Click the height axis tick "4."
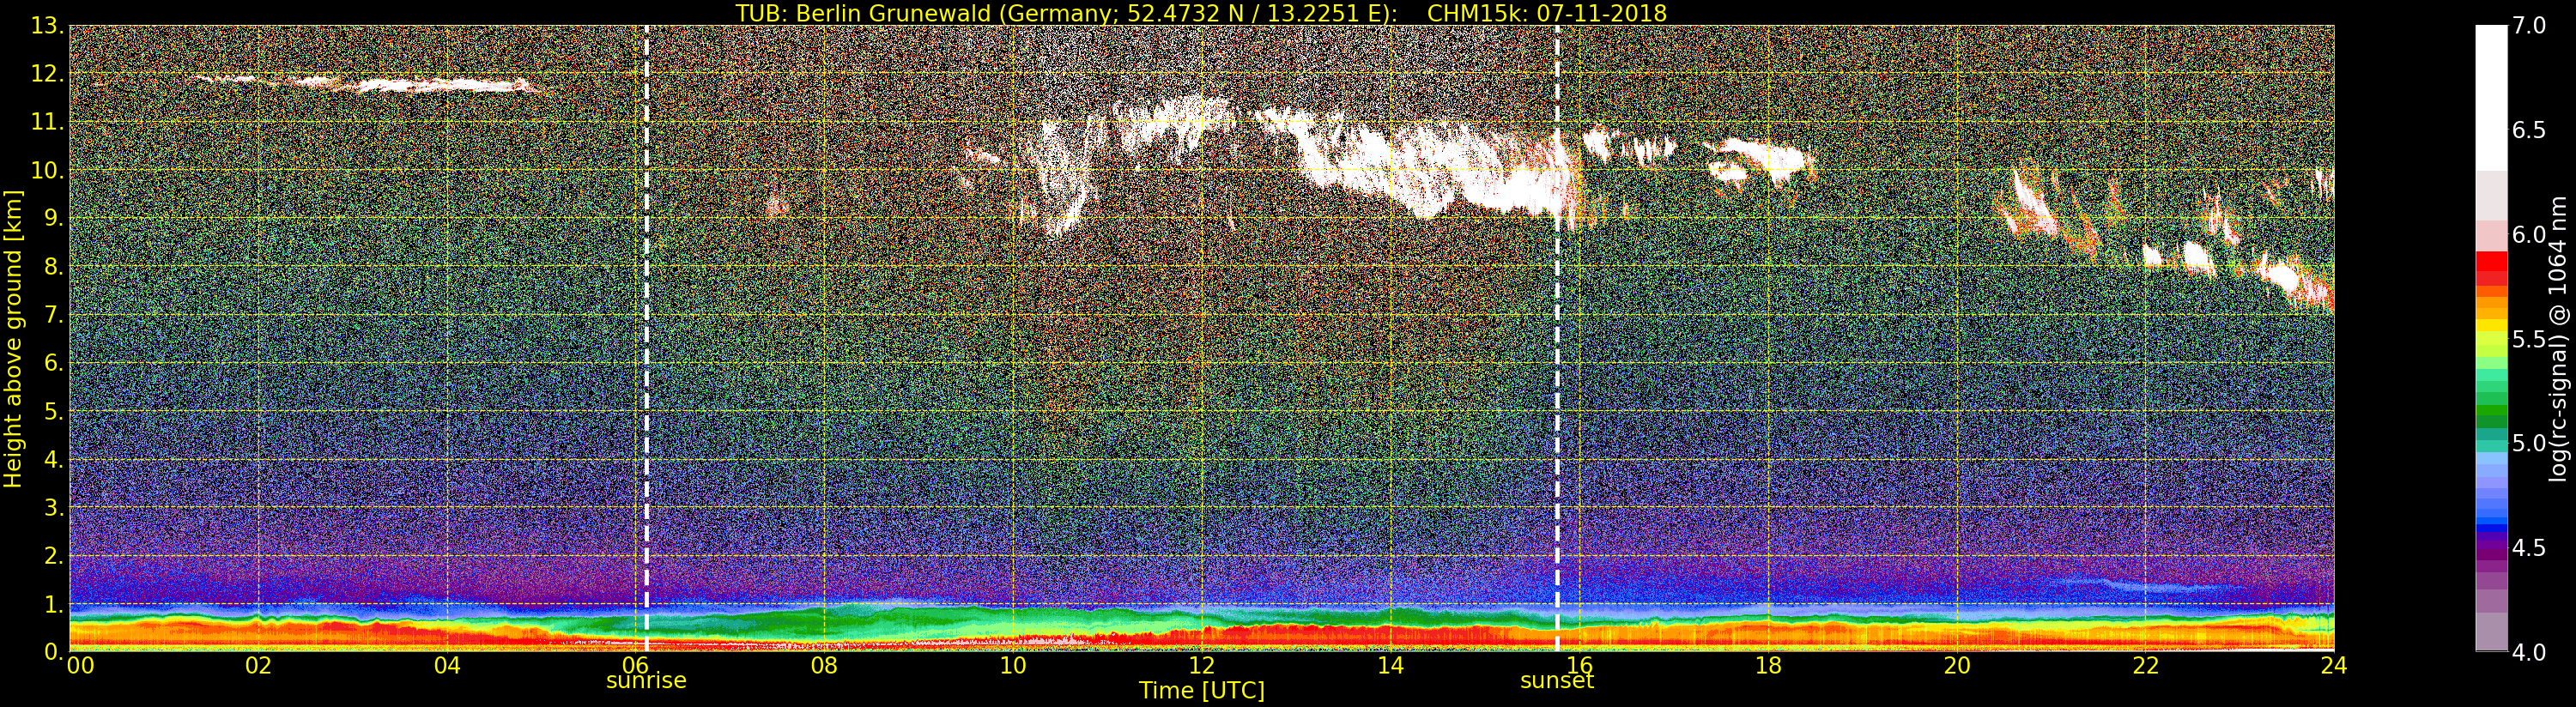Viewport: 2576px width, 707px height. 54,459
